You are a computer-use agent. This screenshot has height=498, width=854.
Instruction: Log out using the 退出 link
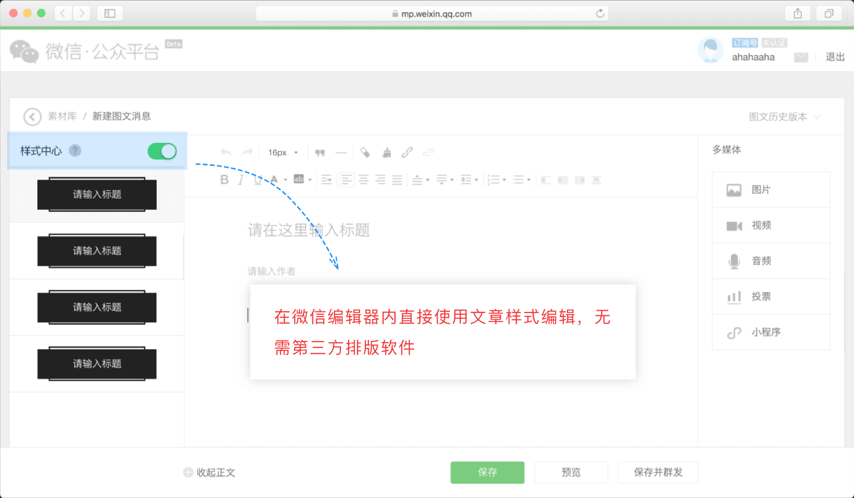[x=835, y=57]
